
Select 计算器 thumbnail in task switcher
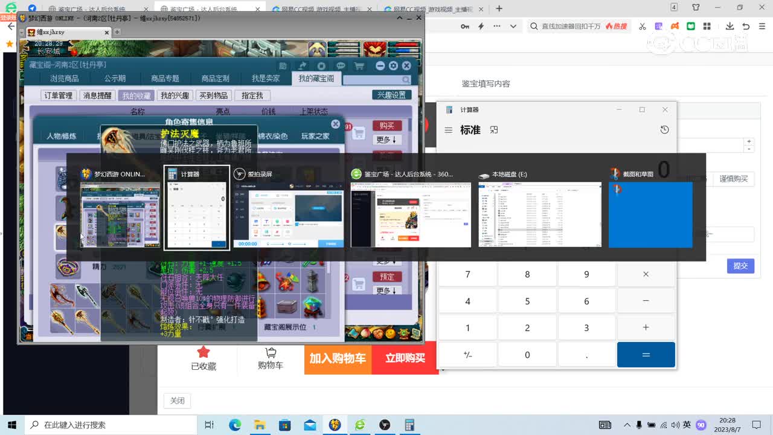(197, 207)
